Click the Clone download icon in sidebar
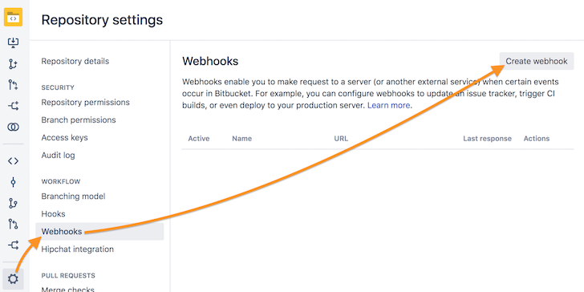 point(13,43)
